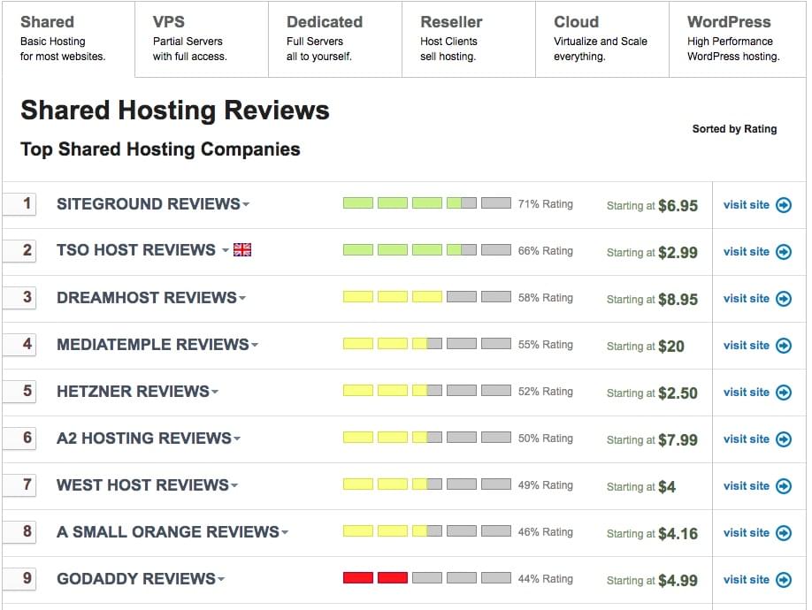Switch to the VPS hosting tab
Image resolution: width=812 pixels, height=610 pixels.
coord(202,38)
